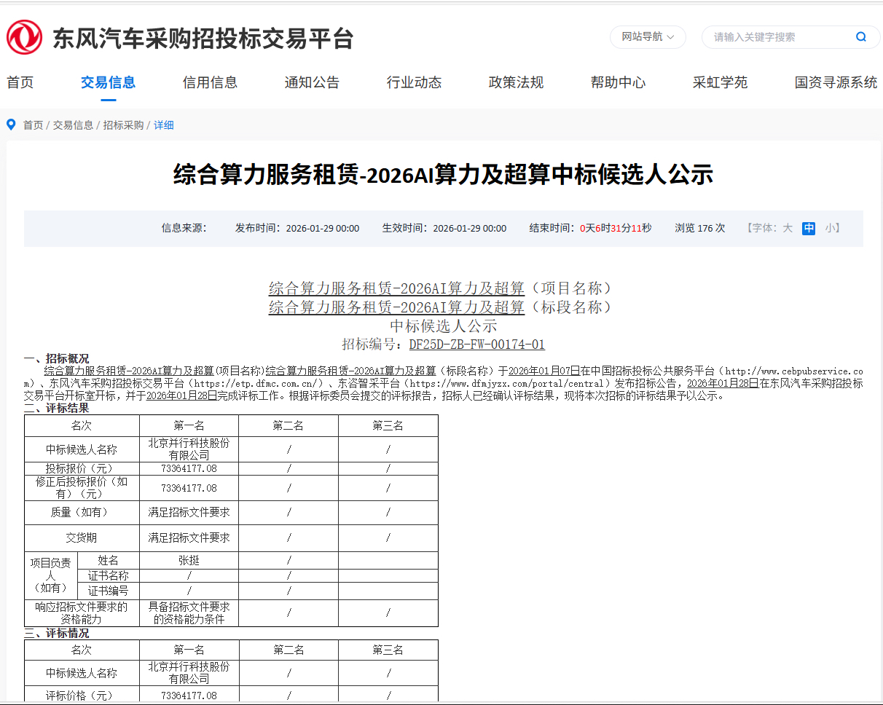Click the 浏览 176 次 view count
Viewport: 883px width, 705px height.
point(700,228)
